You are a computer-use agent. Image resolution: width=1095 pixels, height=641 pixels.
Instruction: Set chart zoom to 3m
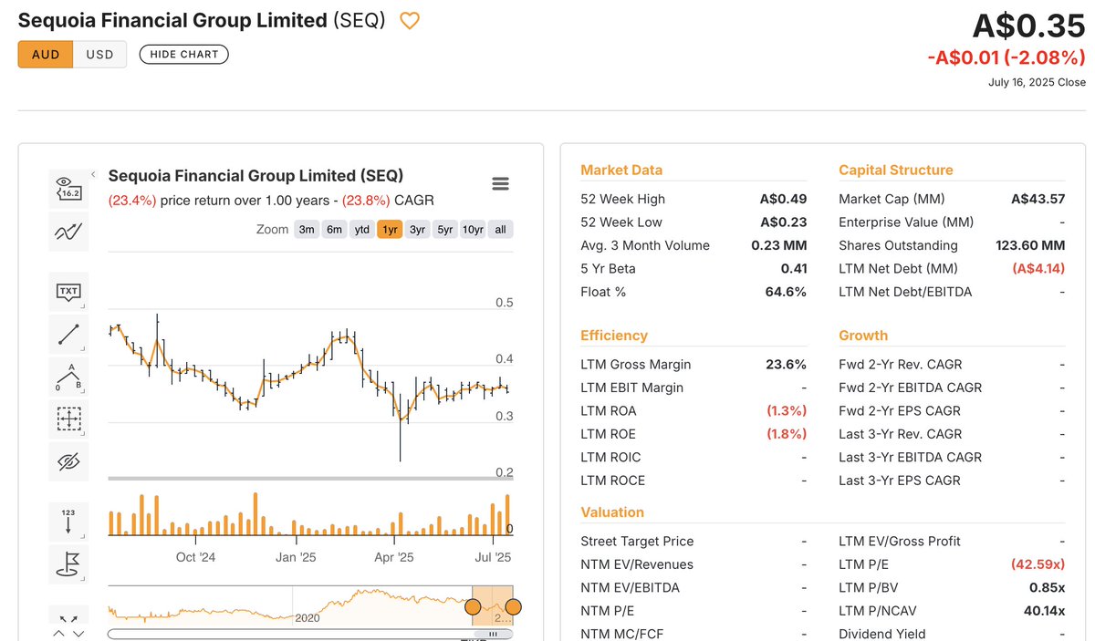[307, 230]
